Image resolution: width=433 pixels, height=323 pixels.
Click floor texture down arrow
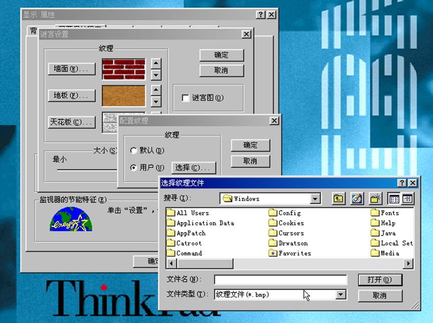(156, 102)
